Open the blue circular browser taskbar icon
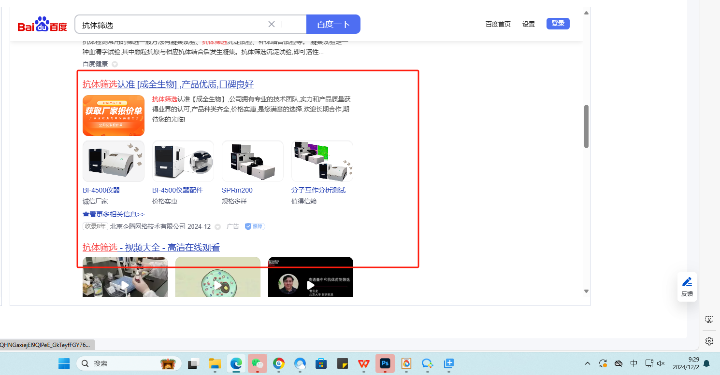Screen dimensions: 720x375 300,363
